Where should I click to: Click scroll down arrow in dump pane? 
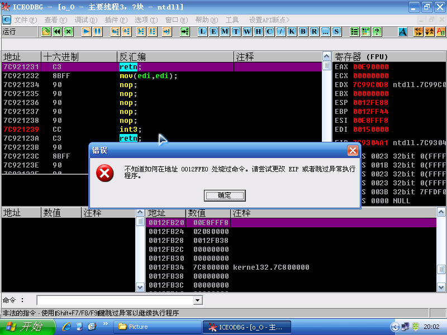pos(140,288)
